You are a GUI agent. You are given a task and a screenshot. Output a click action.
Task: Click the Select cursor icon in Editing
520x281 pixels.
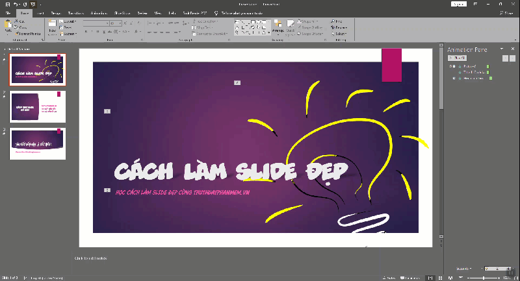(x=333, y=34)
